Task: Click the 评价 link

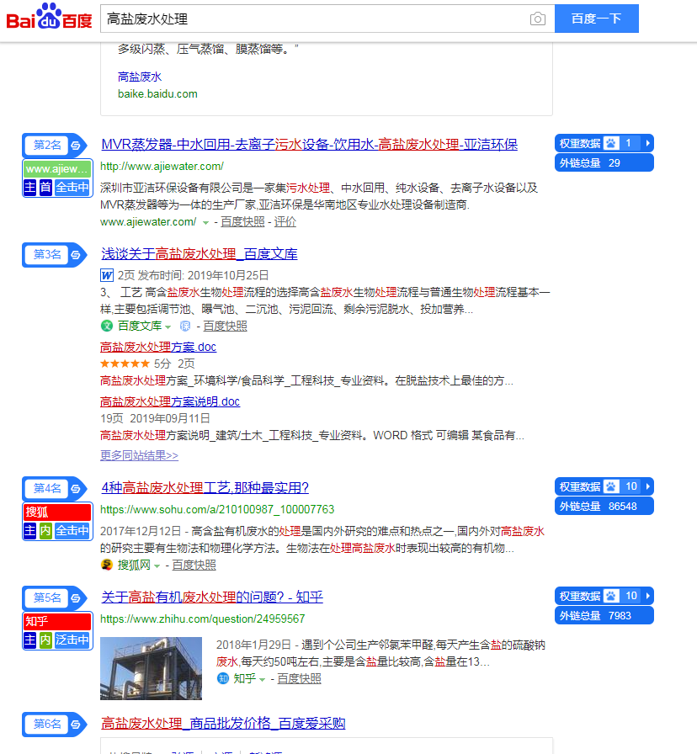Action: (x=285, y=221)
